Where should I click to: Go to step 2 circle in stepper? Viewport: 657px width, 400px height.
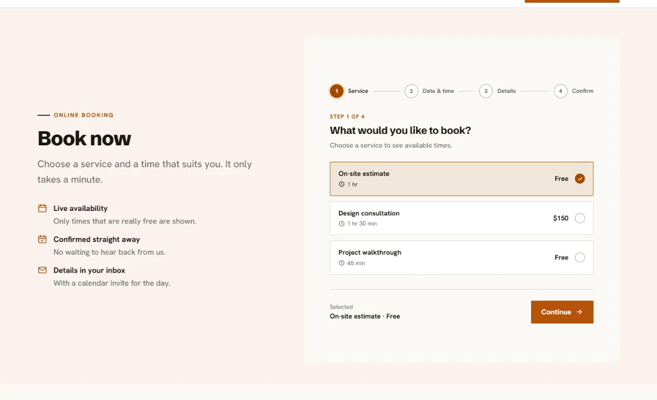point(411,91)
